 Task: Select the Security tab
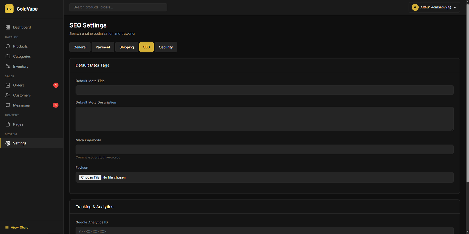tap(166, 47)
